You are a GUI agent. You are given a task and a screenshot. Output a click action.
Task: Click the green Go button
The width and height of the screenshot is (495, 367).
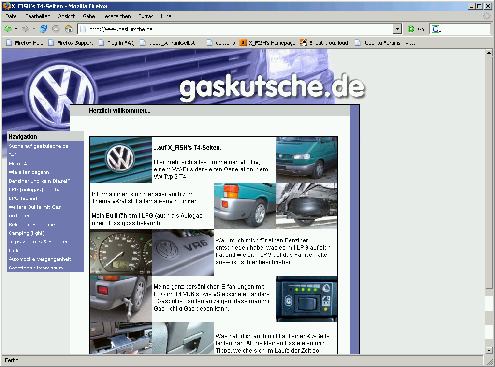[x=415, y=29]
